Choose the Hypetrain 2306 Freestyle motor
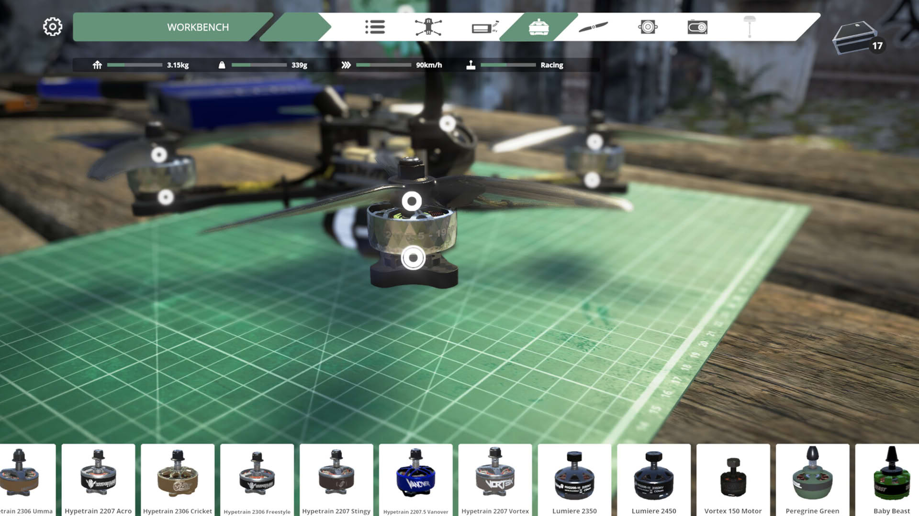This screenshot has height=516, width=919. click(x=257, y=480)
